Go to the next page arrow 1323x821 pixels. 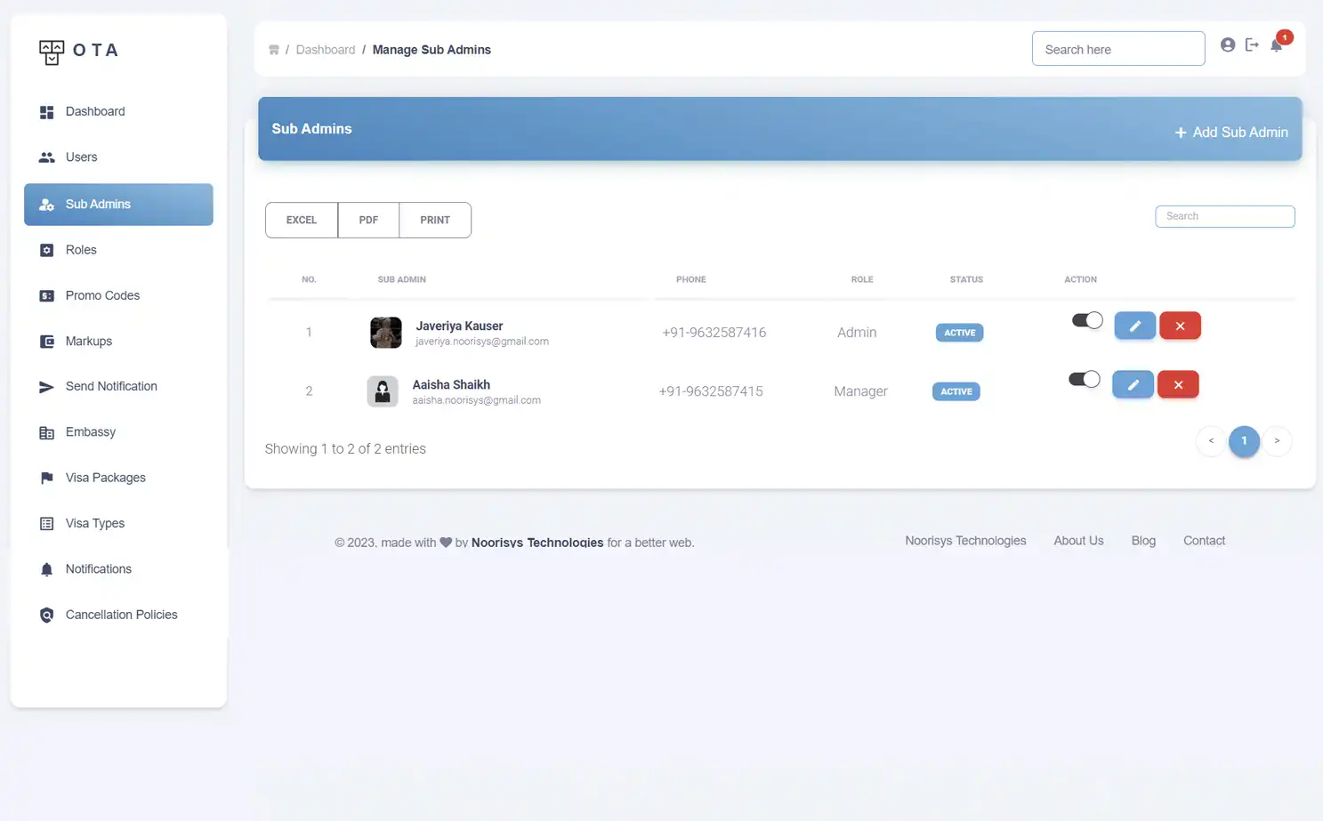tap(1277, 441)
